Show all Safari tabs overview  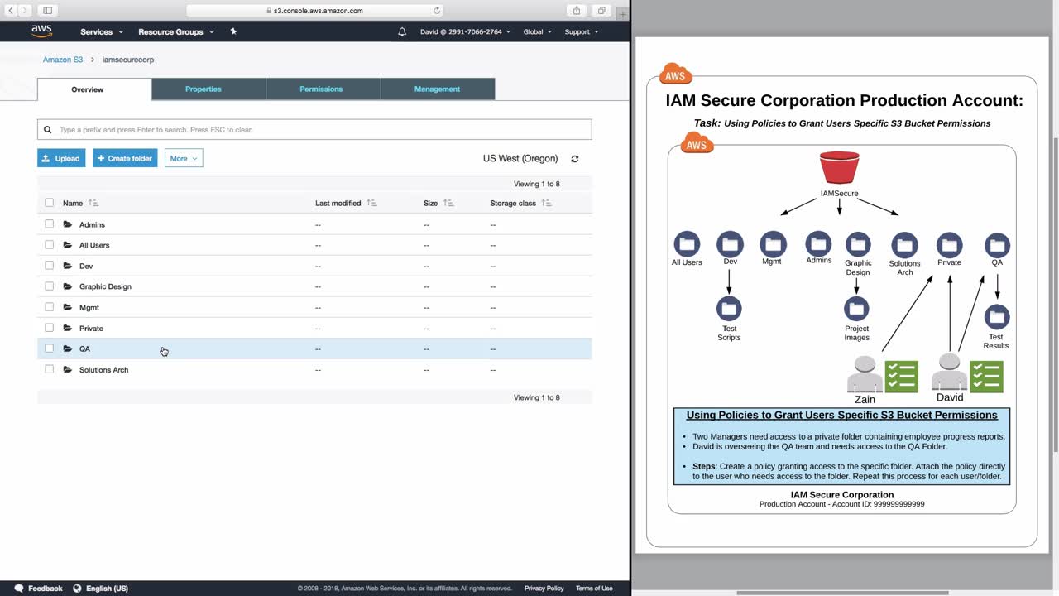click(x=601, y=11)
